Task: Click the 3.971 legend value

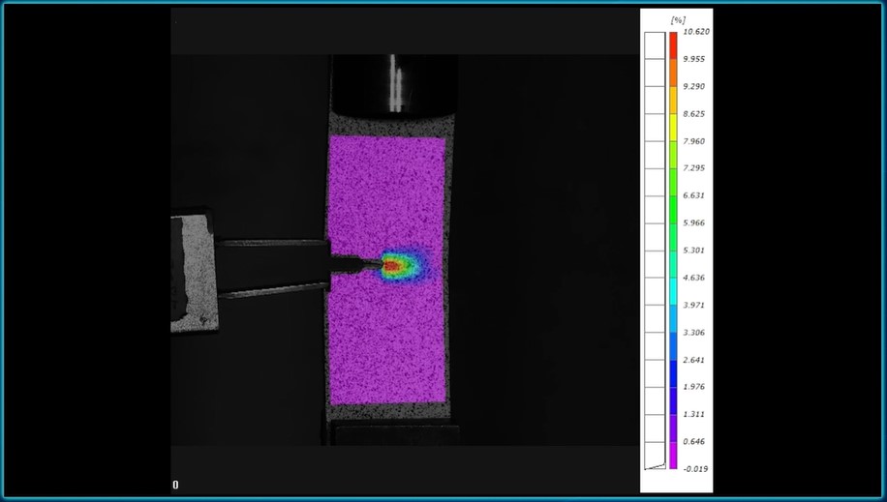Action: [695, 305]
